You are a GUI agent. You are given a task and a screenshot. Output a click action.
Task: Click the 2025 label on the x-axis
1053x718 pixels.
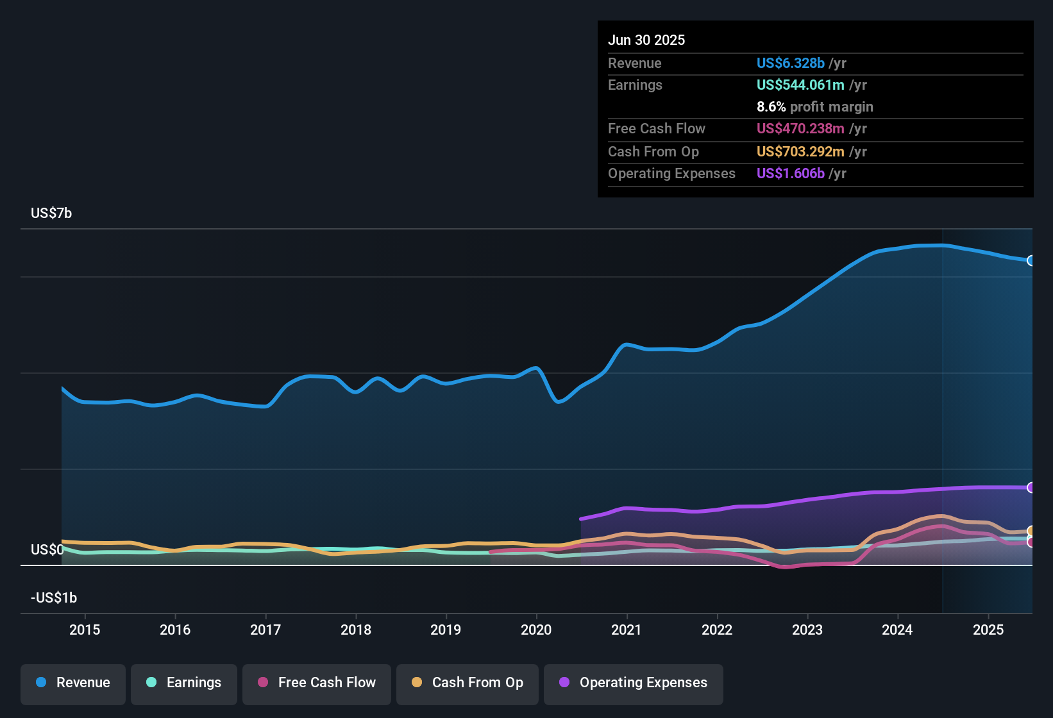pyautogui.click(x=988, y=630)
